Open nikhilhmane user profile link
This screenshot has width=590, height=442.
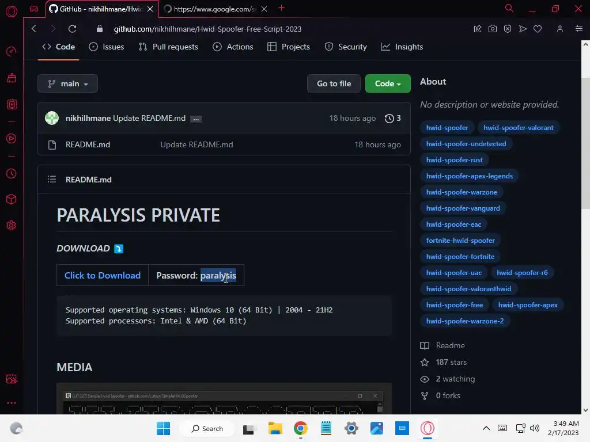(x=88, y=118)
